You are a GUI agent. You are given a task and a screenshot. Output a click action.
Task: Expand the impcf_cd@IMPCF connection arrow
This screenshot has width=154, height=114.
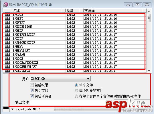[12, 109]
